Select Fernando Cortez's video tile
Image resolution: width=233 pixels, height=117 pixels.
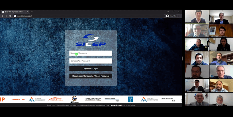click(x=197, y=30)
